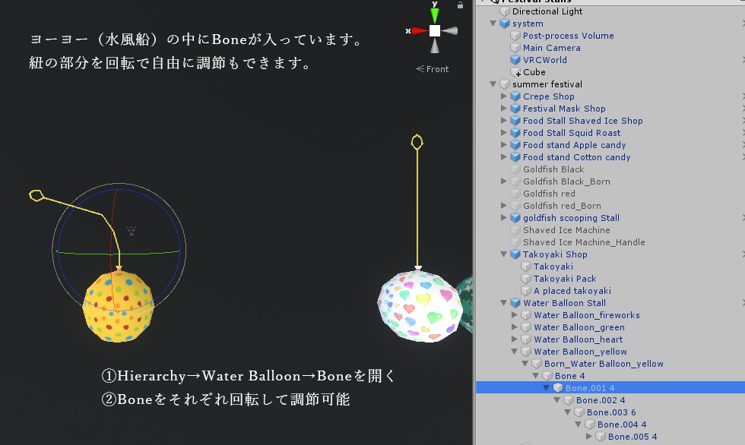The width and height of the screenshot is (745, 445).
Task: Select Shaved Ice Machine_Handle
Action: pos(584,242)
